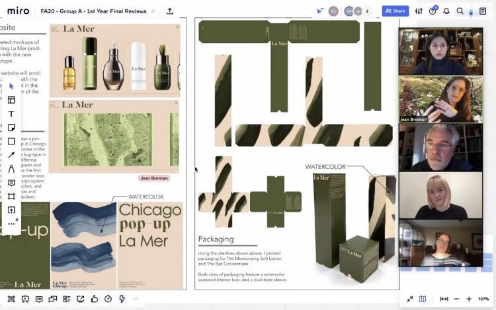Click the green cube La Mer box render
Viewport: 496px width, 310px height.
(359, 259)
